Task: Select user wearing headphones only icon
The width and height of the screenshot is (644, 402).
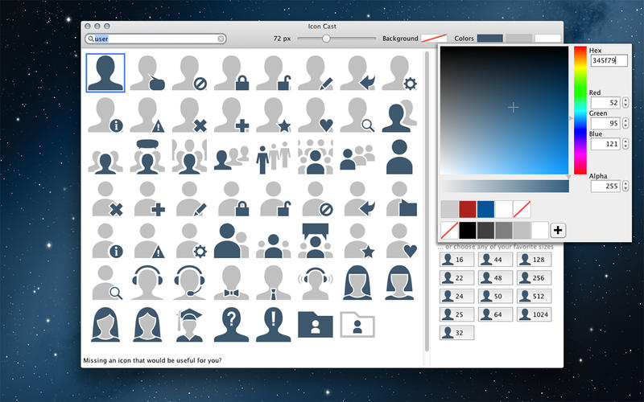Action: (x=147, y=283)
